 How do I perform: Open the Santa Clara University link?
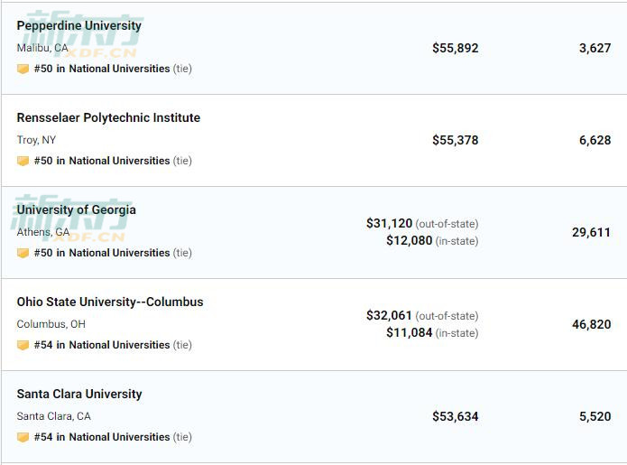coord(79,394)
